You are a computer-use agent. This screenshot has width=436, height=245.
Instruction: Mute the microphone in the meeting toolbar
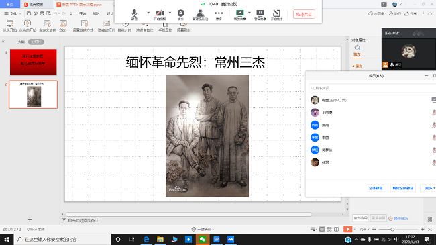(134, 15)
